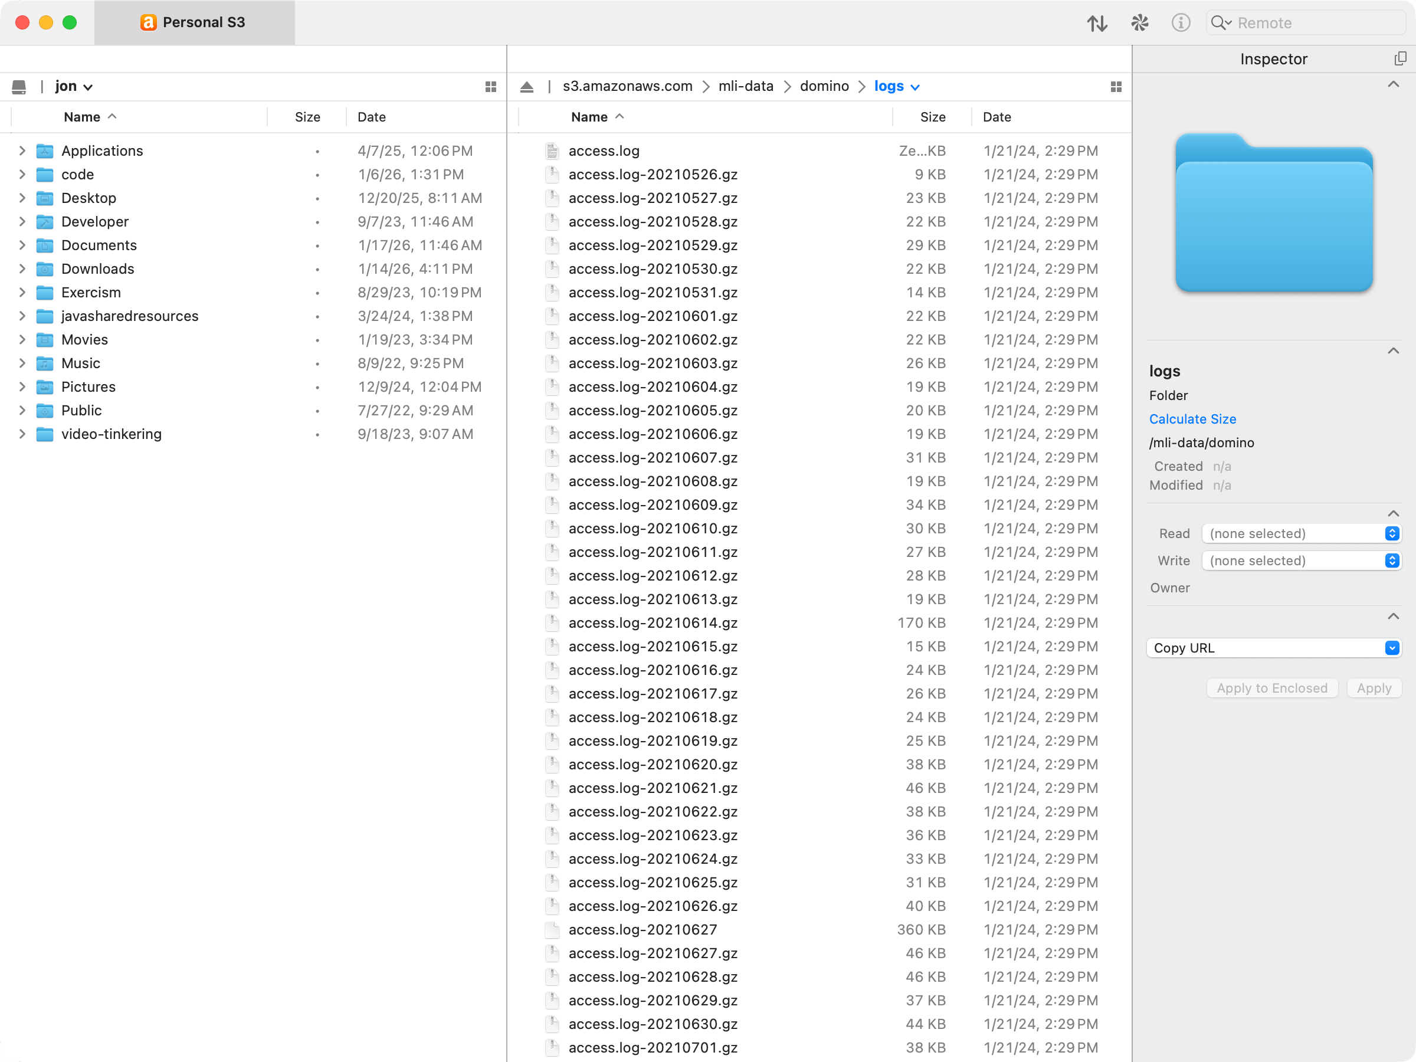Click mli-data in the remote breadcrumb path

click(746, 86)
